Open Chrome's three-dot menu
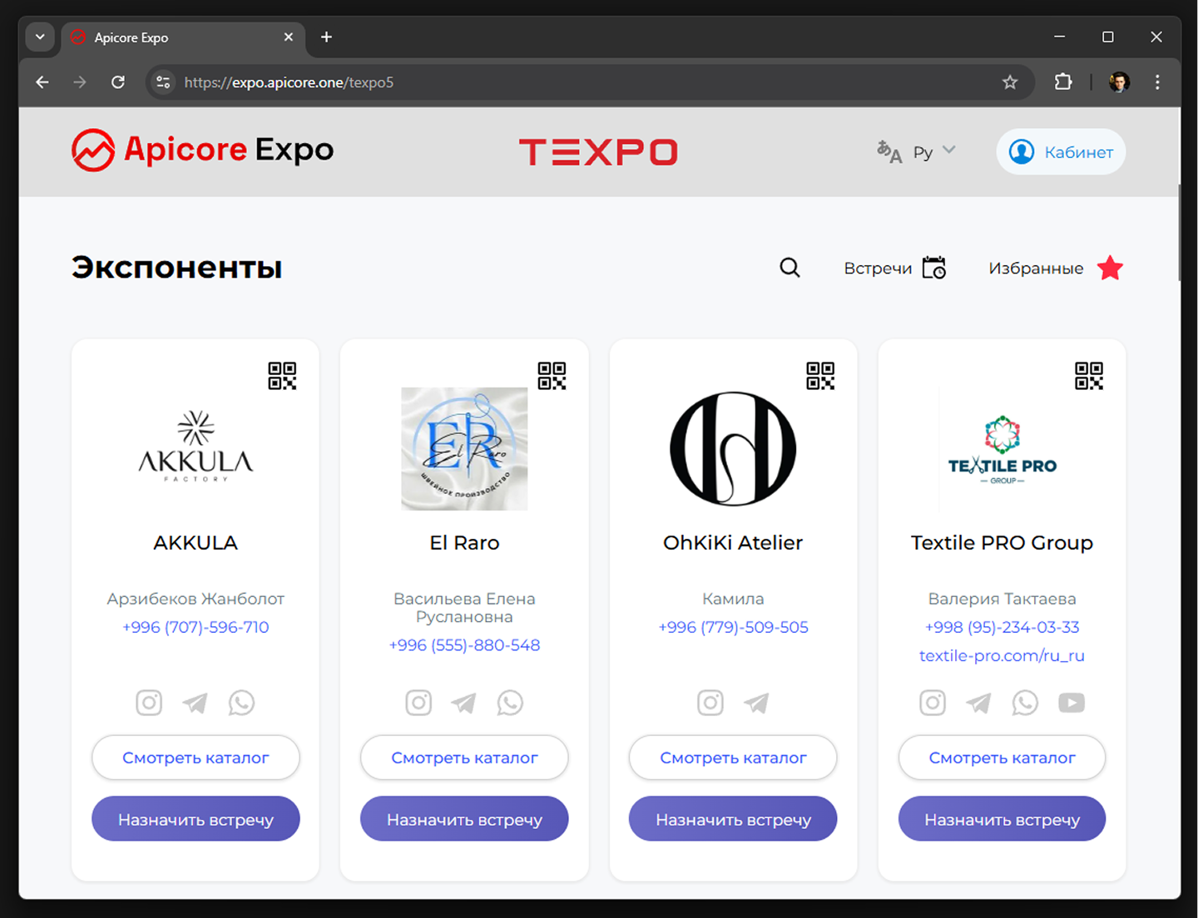 1157,82
